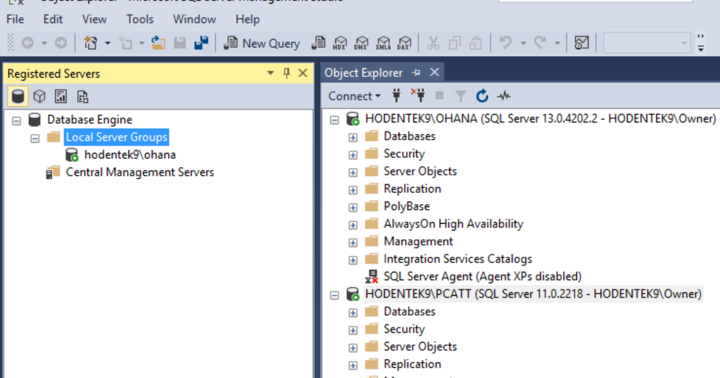Click the New Query toolbar button
Viewport: 720px width, 378px height.
tap(262, 43)
